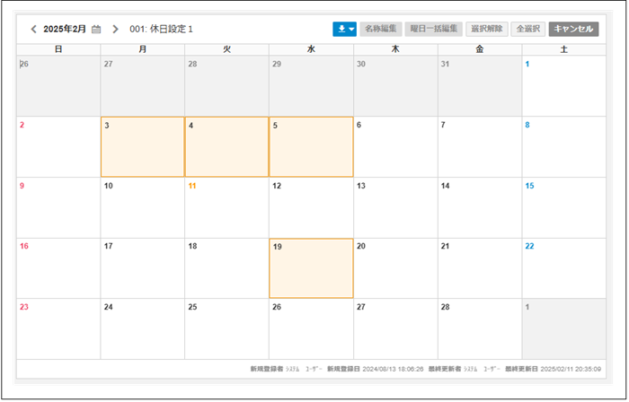Click the 新規登録日 2024/08/13 timestamp
Image resolution: width=629 pixels, height=402 pixels.
click(x=375, y=369)
